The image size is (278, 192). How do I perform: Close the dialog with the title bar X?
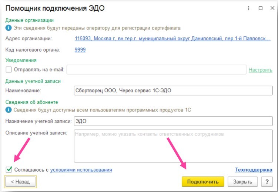271,8
